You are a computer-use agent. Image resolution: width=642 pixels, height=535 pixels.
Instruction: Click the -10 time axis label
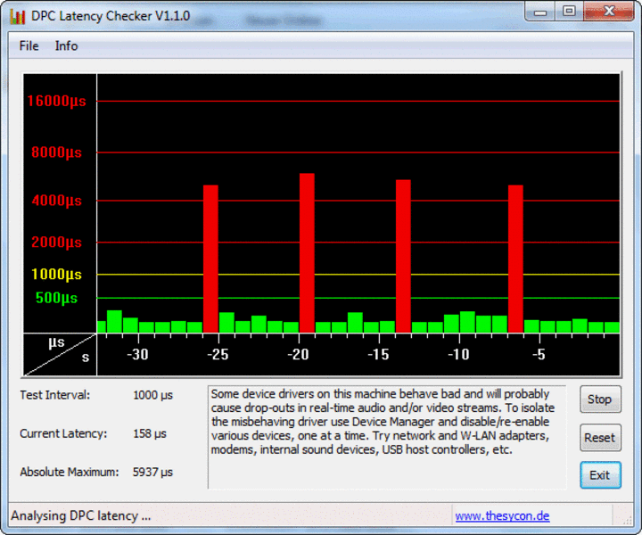[x=458, y=354]
